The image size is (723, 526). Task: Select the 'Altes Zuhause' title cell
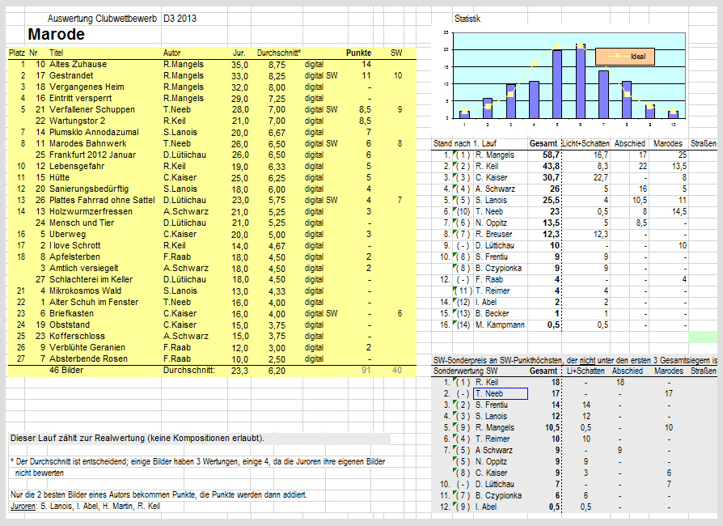pos(78,64)
